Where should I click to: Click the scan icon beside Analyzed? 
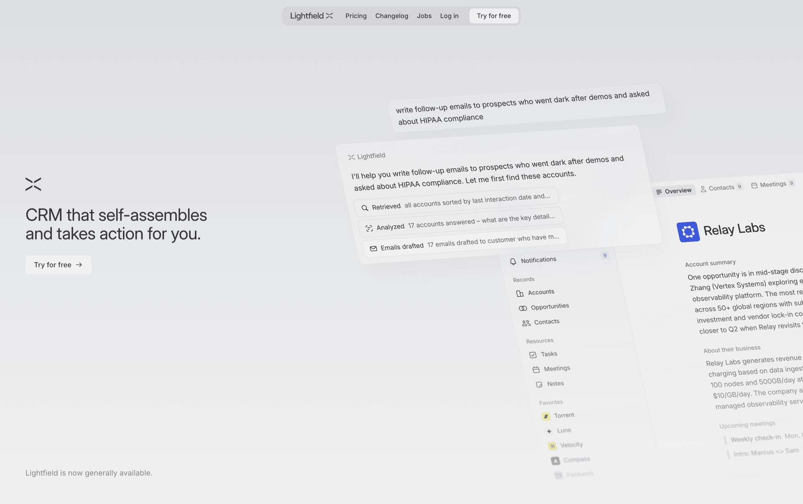[369, 228]
